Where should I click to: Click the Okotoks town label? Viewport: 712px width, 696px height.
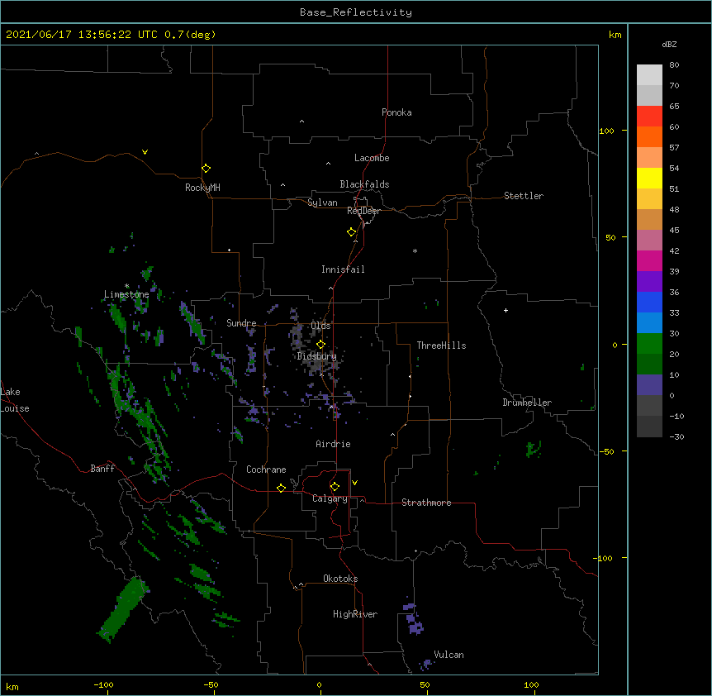[x=340, y=579]
